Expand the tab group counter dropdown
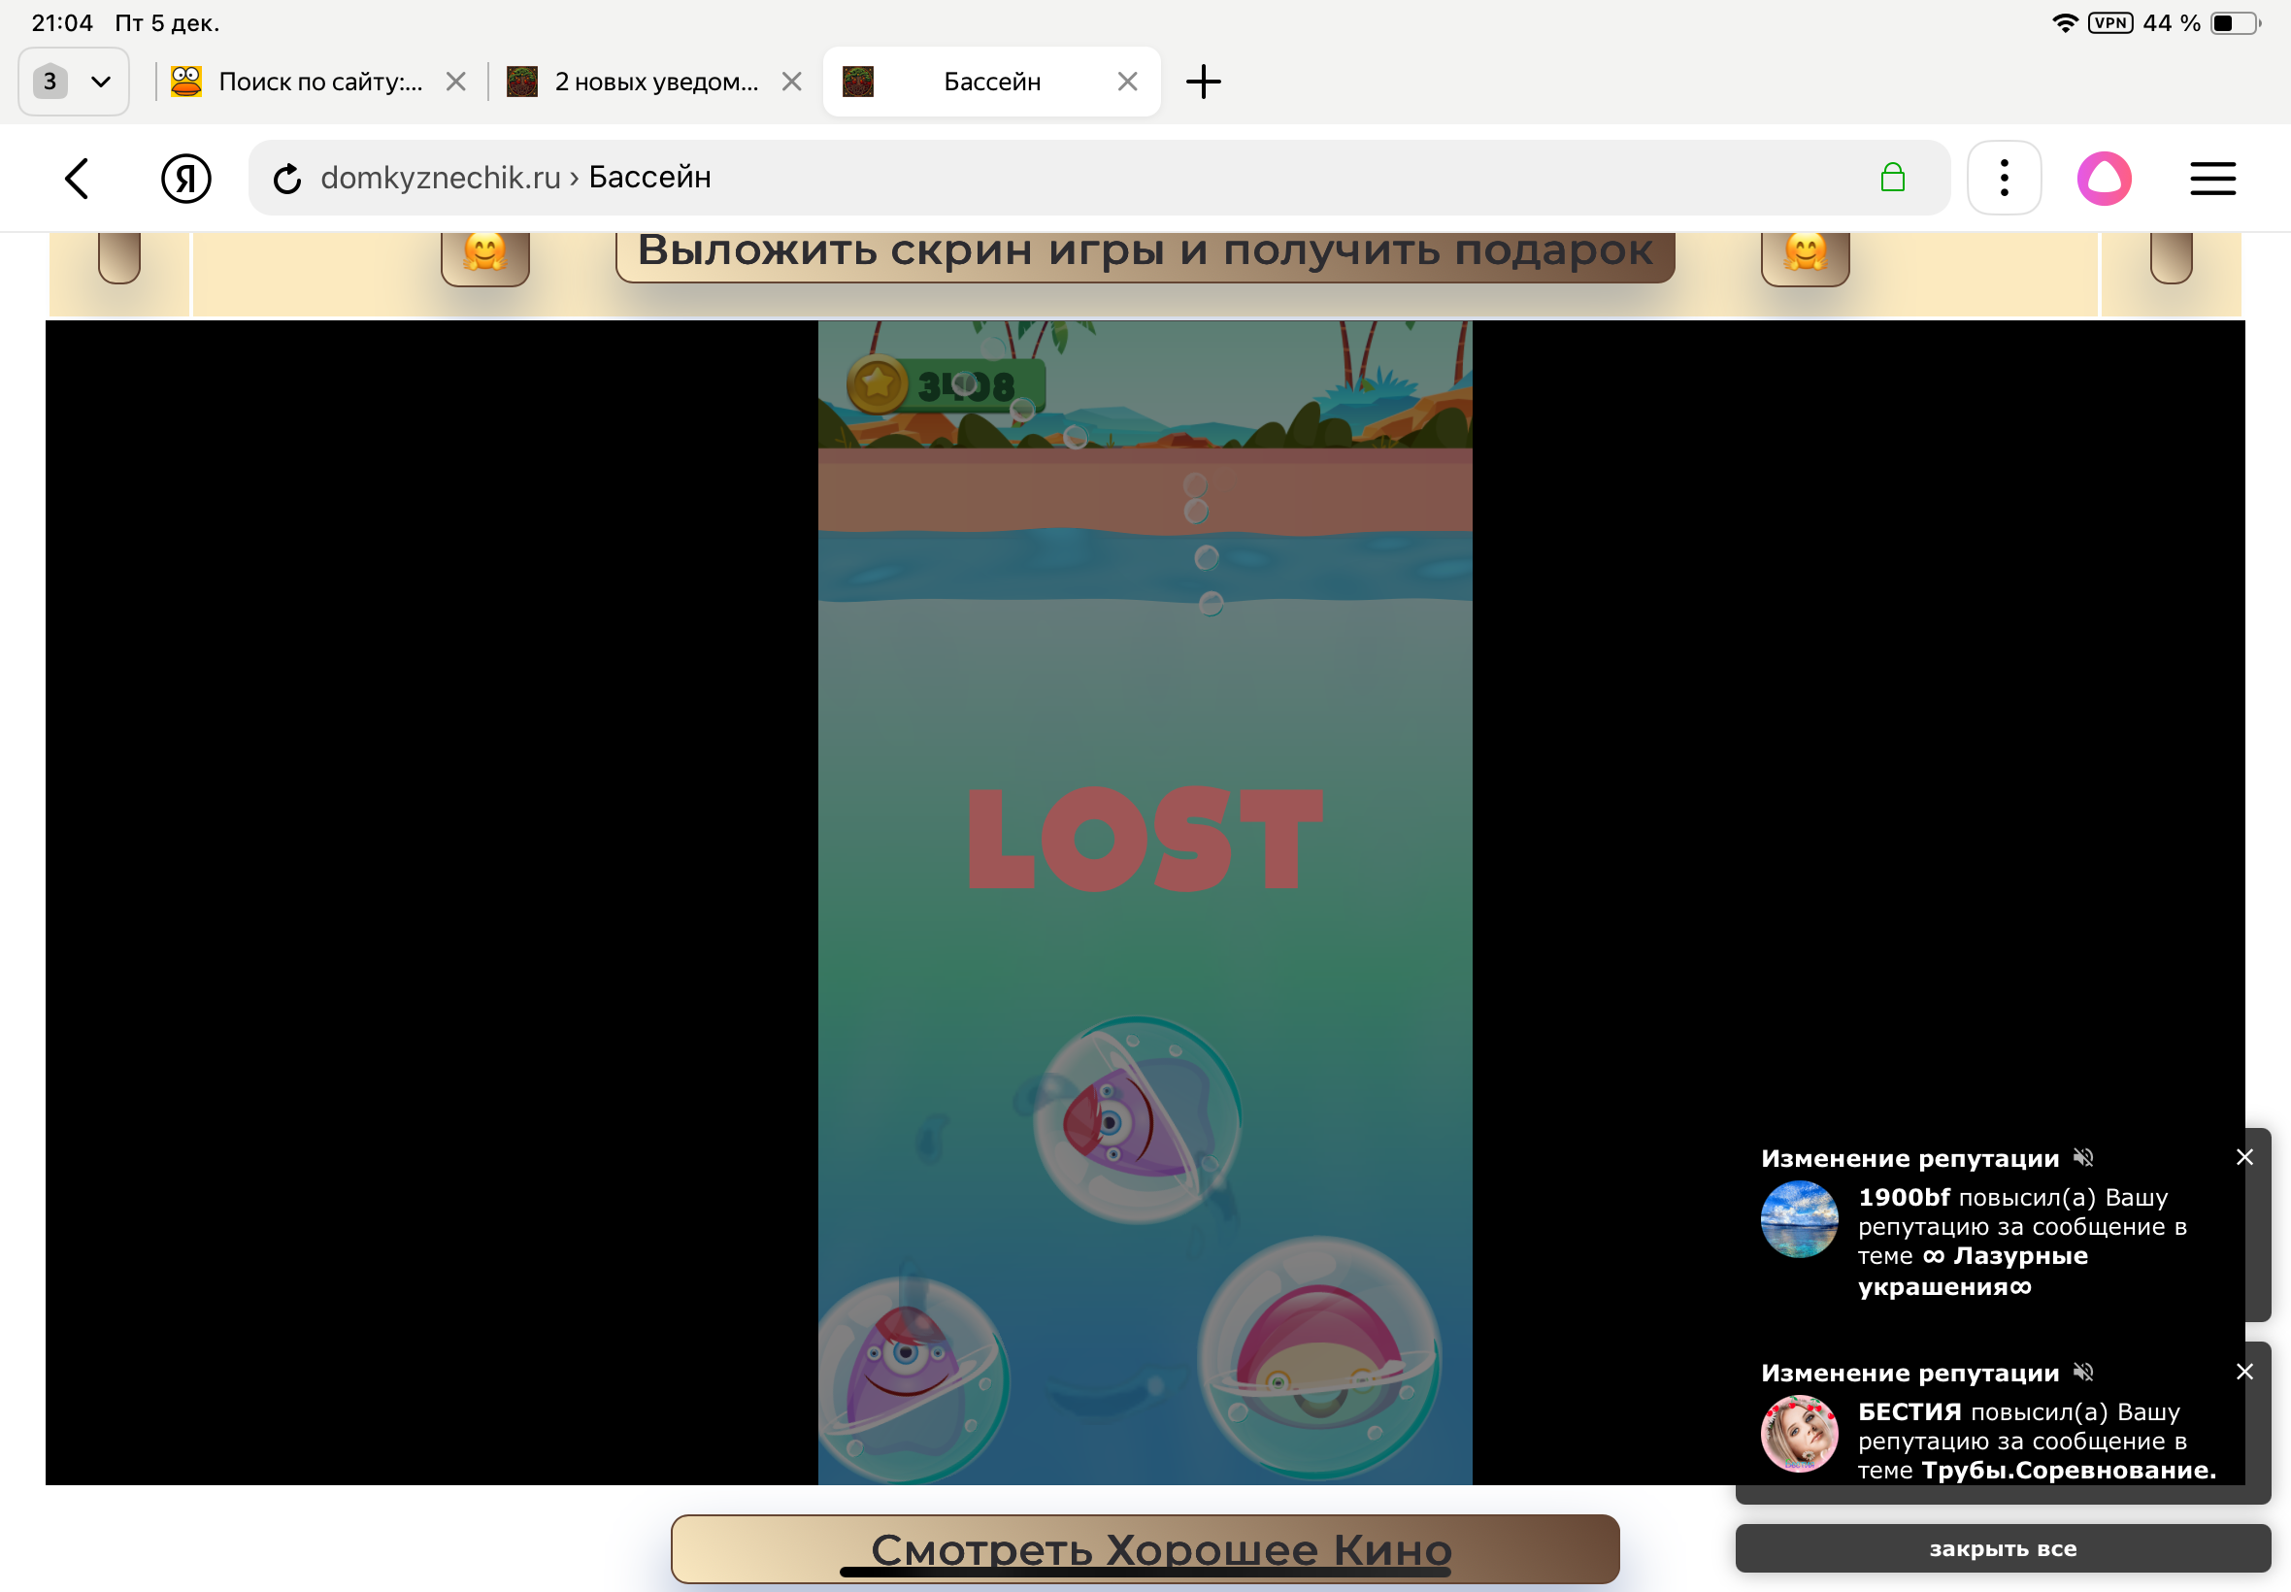 74,82
